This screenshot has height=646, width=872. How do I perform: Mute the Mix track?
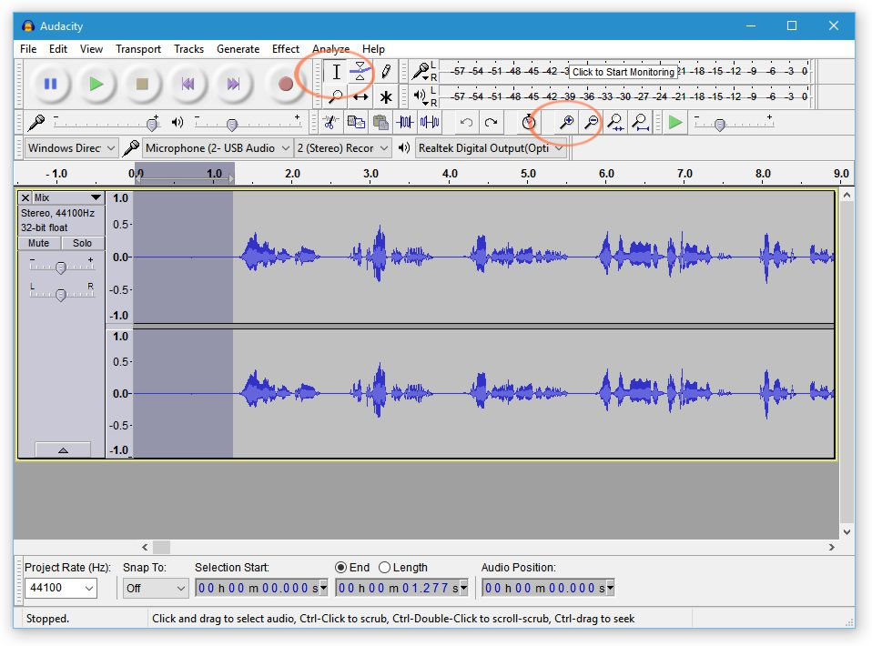tap(39, 244)
